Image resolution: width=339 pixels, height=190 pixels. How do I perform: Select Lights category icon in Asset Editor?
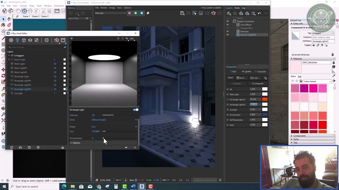point(17,40)
